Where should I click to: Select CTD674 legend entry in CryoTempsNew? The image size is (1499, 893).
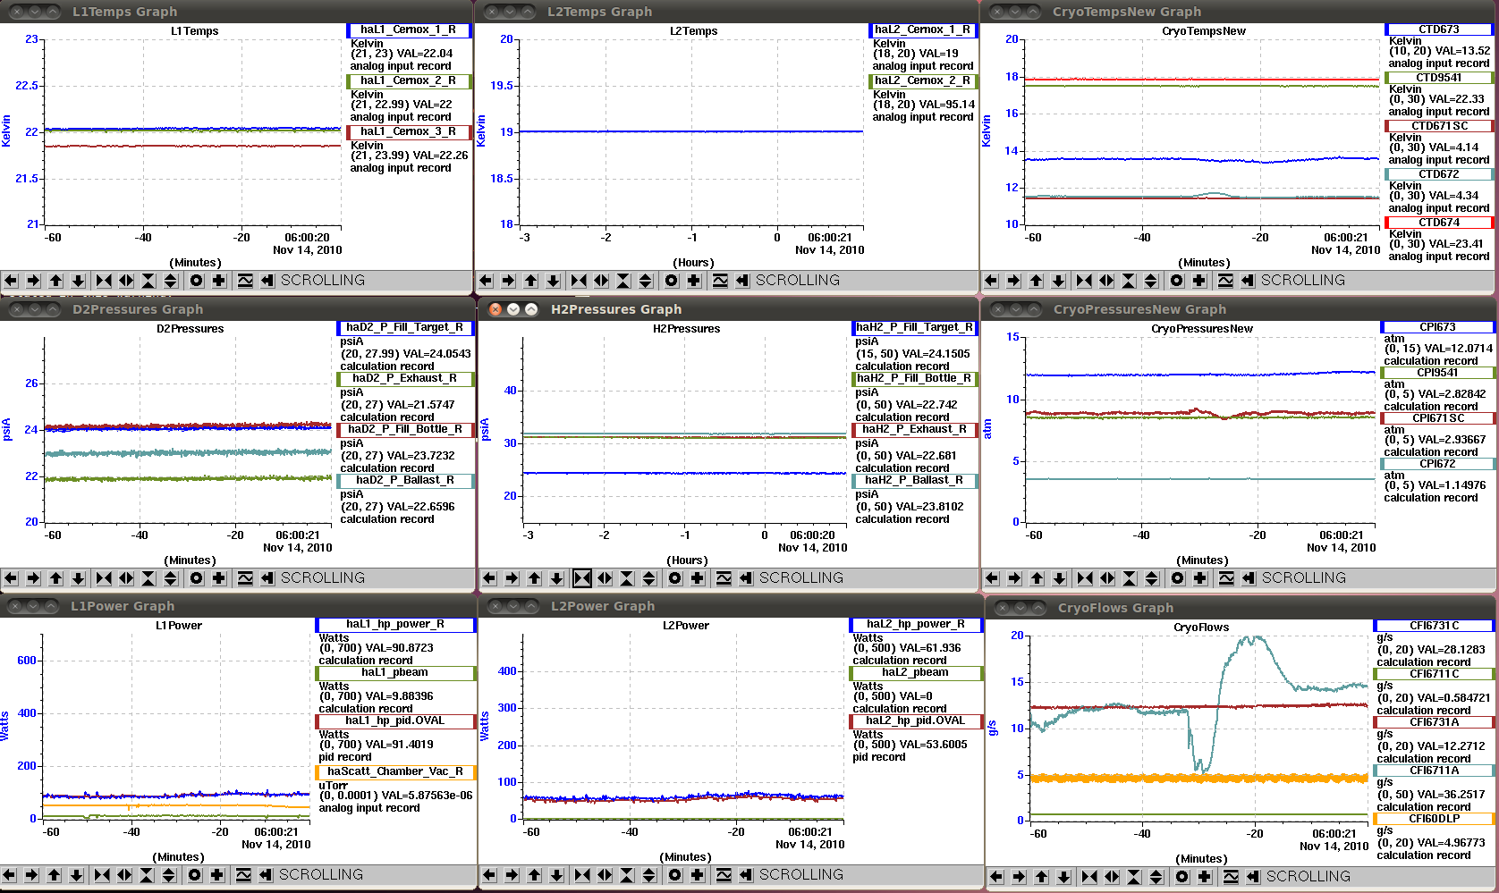coord(1439,223)
